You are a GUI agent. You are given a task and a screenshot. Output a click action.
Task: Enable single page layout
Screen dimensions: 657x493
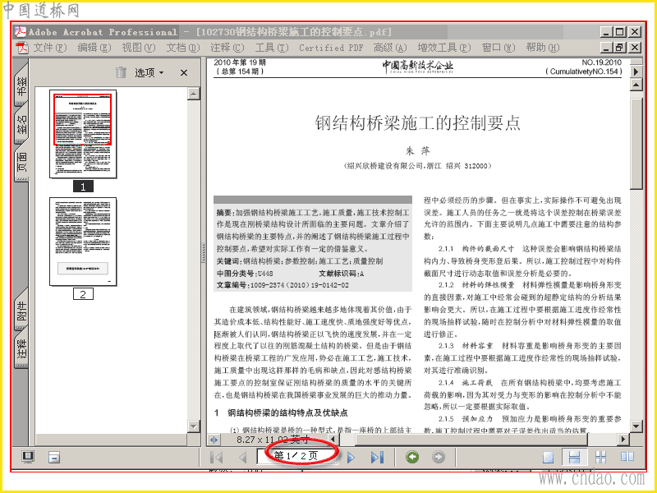click(548, 457)
